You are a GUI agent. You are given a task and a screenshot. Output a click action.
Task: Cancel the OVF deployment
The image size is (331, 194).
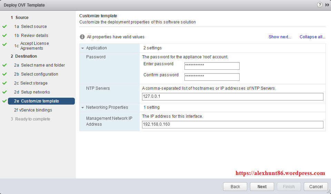(x=315, y=186)
